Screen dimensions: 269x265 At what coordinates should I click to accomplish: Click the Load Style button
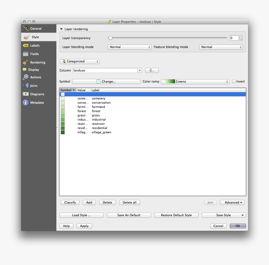coord(82,215)
